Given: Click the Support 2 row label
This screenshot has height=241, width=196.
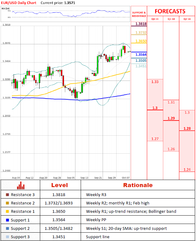Looking at the screenshot, I should (x=20, y=229).
